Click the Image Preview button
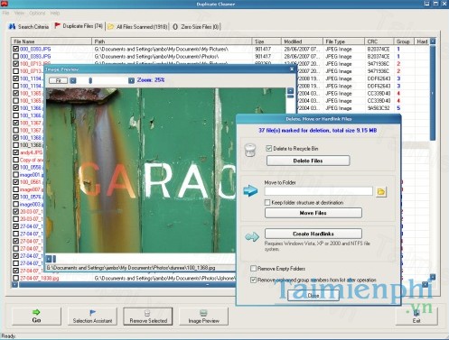The width and height of the screenshot is (449, 340). coord(204,316)
